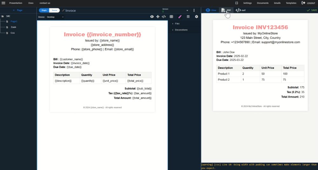Select the {{due_date}} placeholder in editor
This screenshot has height=170, width=318.
click(x=74, y=67)
